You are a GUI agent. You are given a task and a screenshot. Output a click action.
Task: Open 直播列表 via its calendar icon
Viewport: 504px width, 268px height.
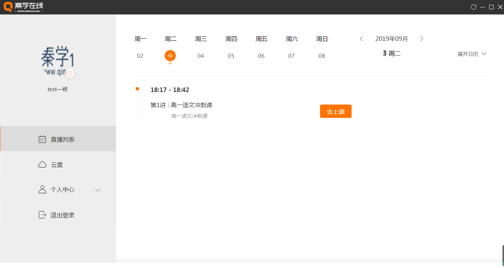42,139
